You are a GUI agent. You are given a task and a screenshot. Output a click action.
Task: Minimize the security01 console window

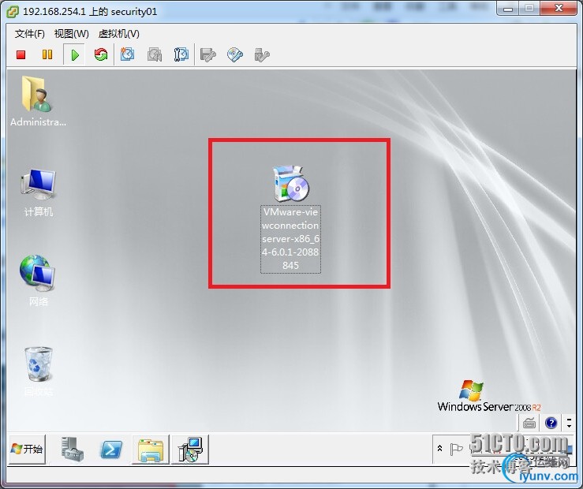(508, 8)
